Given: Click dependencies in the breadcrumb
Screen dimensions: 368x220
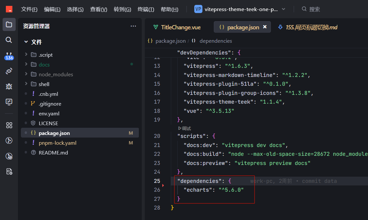Looking at the screenshot, I should pyautogui.click(x=216, y=41).
